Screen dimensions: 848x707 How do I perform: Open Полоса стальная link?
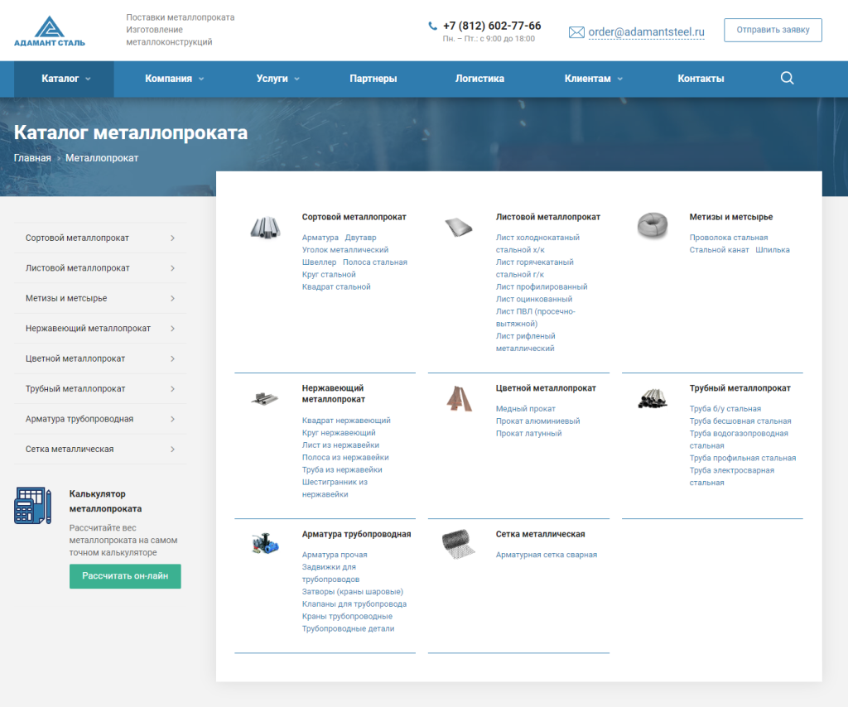[375, 262]
